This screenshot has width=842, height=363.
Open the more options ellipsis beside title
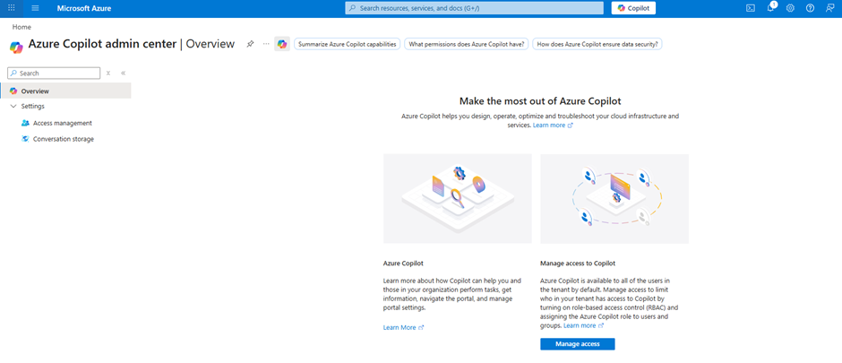(266, 44)
